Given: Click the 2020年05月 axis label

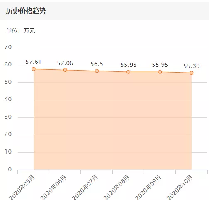Looking at the screenshot, I should (22, 188).
